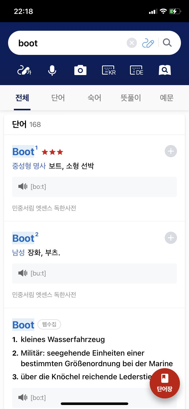Open handwriting input in search bar

coord(148,43)
